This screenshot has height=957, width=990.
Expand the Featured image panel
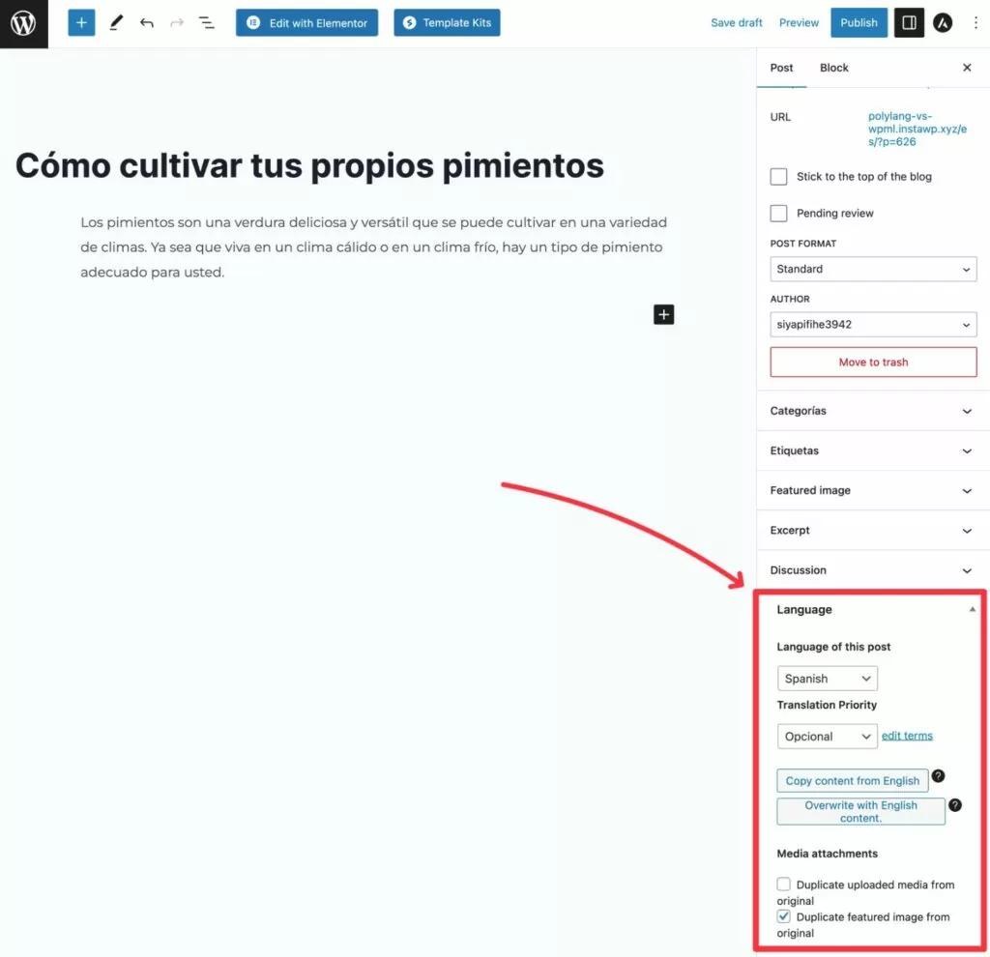873,490
